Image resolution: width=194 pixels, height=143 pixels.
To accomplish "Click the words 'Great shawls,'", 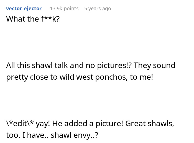I will [x=150, y=124].
